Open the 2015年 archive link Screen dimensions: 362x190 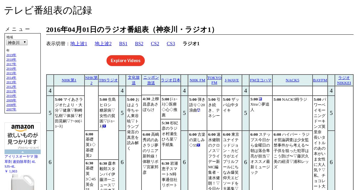tap(11, 73)
